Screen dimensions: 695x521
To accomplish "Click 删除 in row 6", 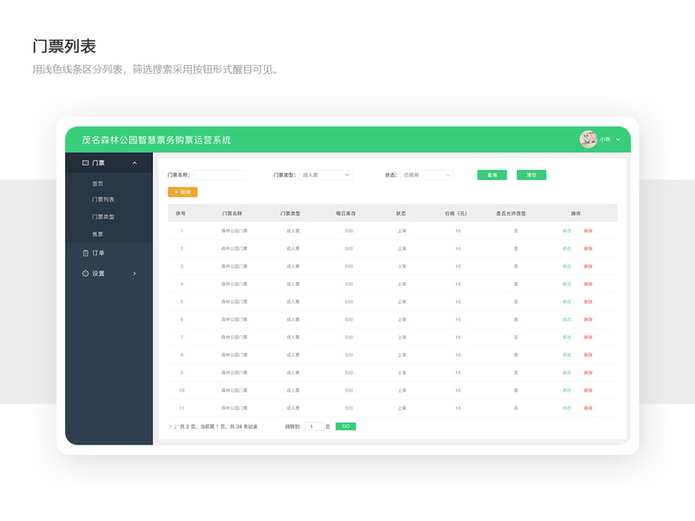I will tap(588, 320).
